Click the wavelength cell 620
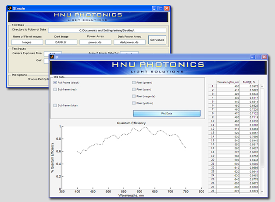This screenshot has width=275, height=202. 228,172
